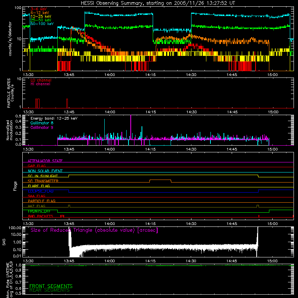Screen dimensions: 298x298
Task: Click the green 25-50 keV legend entry
Action: (41, 20)
